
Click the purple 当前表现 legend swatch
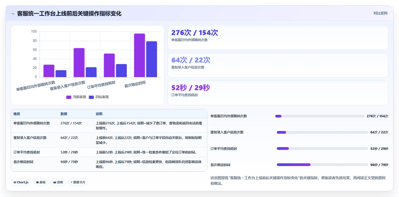69,97
